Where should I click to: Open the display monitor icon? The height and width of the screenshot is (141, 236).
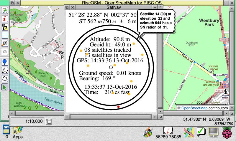(213, 132)
